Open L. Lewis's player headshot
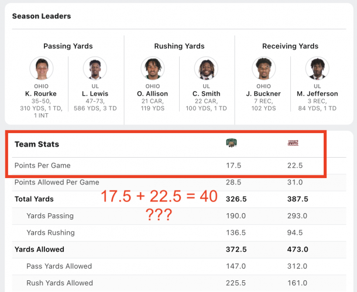Screen dimensions: 357x292 pyautogui.click(x=95, y=68)
